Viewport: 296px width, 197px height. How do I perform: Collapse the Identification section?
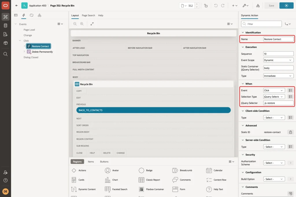point(243,32)
